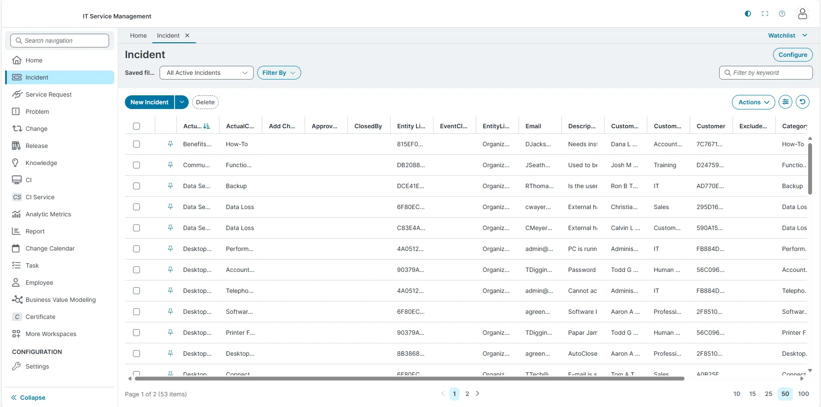The width and height of the screenshot is (821, 407).
Task: Refresh the incident list
Action: click(x=803, y=102)
